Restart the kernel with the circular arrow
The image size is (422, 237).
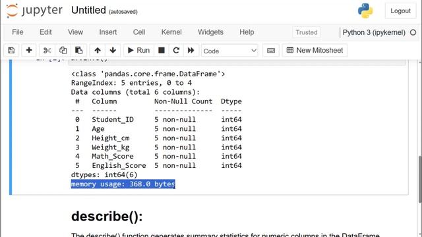click(176, 50)
